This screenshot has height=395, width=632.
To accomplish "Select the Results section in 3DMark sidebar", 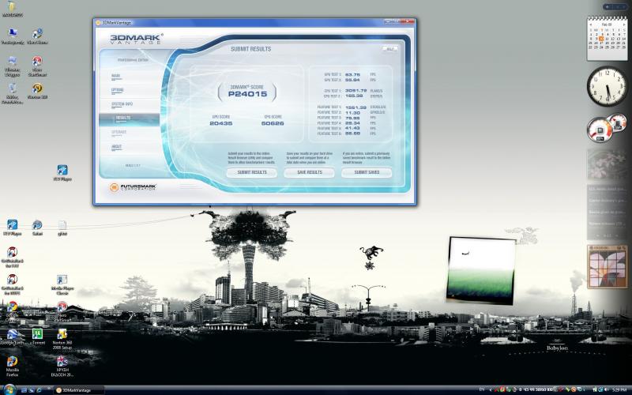I will pos(129,119).
